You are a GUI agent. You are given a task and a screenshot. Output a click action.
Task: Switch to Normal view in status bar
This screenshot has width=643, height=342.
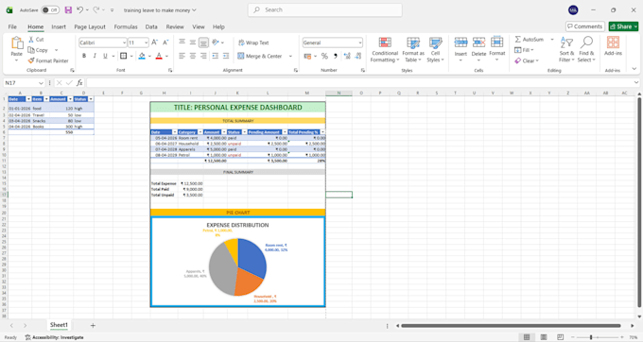(527, 337)
